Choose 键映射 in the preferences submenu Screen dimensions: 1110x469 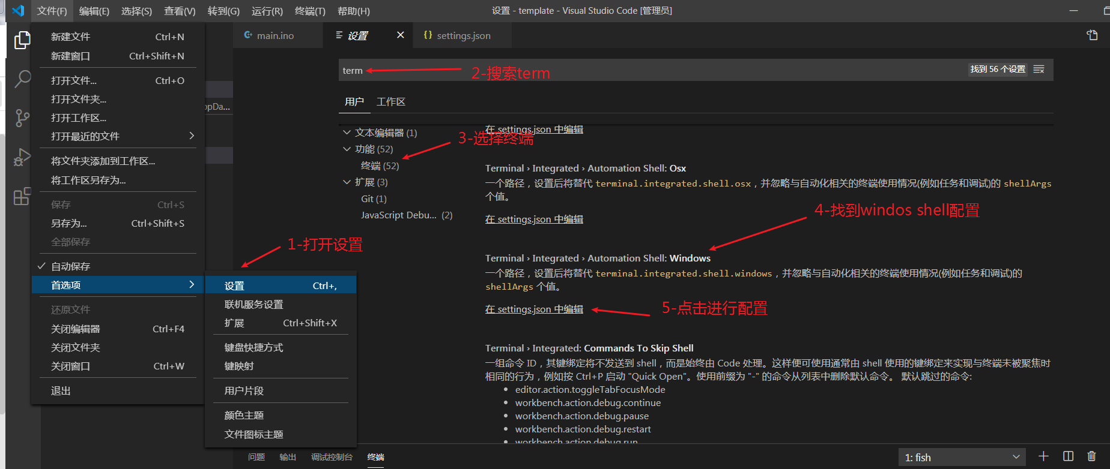pyautogui.click(x=281, y=366)
